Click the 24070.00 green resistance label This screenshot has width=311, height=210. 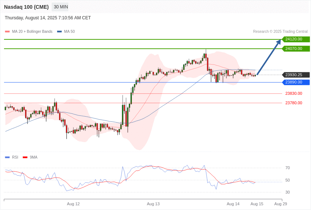(296, 48)
